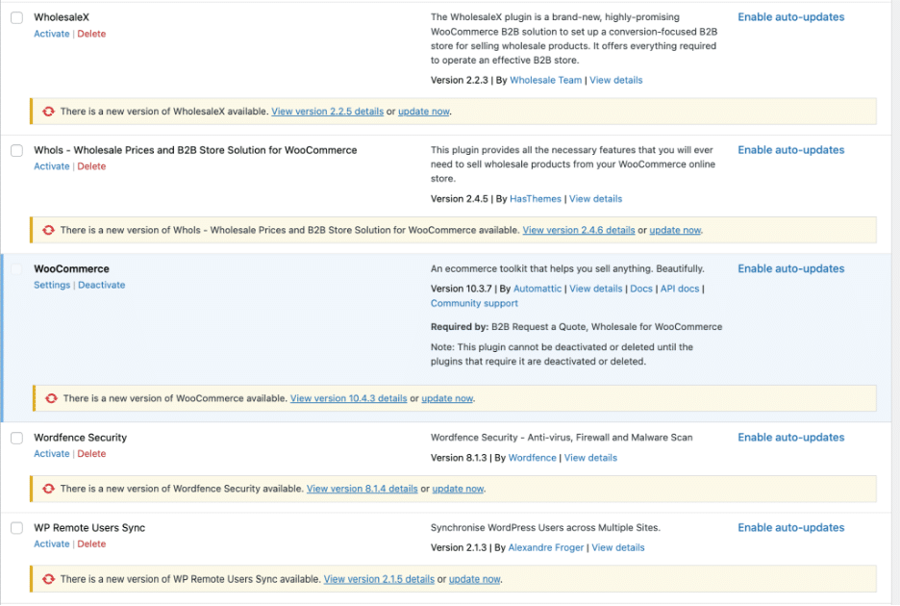Enable auto-updates for Whols

point(790,150)
